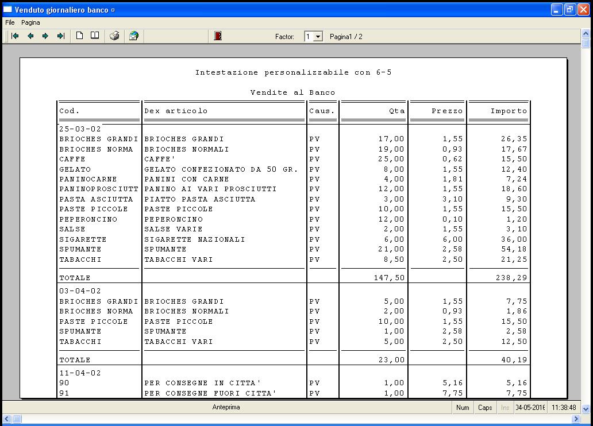Select 'PIATTO PASTA ASCIUTTA' description
The height and width of the screenshot is (426, 593).
tap(200, 199)
